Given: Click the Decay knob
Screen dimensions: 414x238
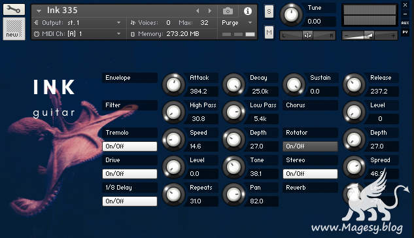Looking at the screenshot, I should point(233,85).
